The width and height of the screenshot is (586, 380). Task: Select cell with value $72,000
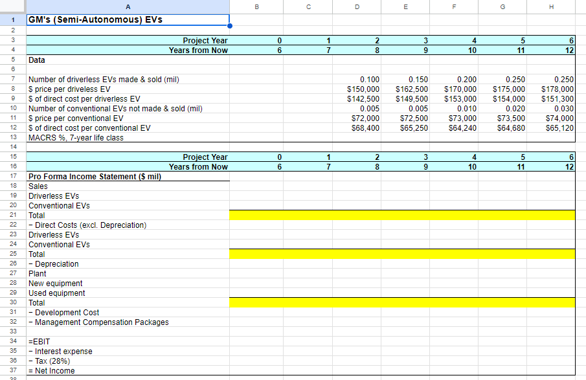[x=357, y=118]
